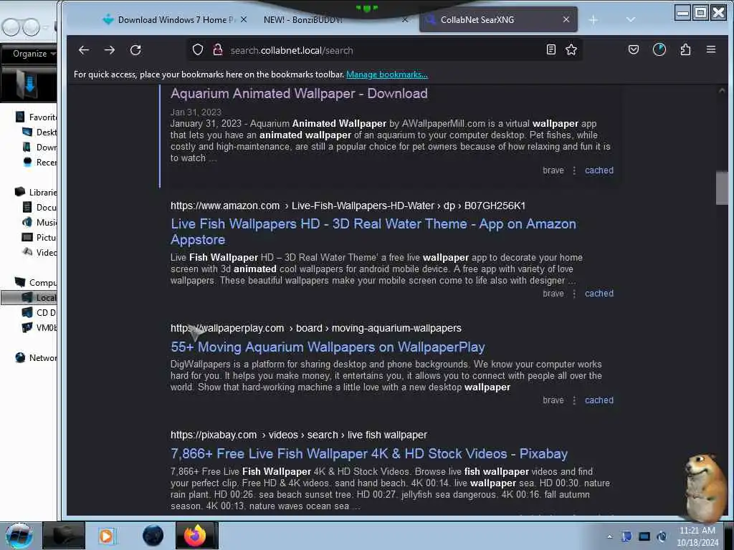This screenshot has height=550, width=734.
Task: Select Pictures library in Explorer pane
Action: pyautogui.click(x=39, y=237)
